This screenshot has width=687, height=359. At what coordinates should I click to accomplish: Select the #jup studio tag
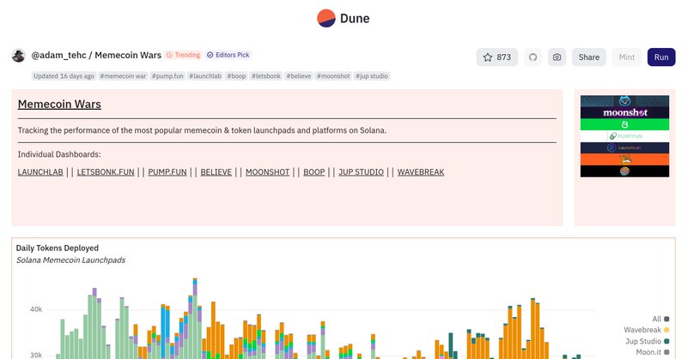click(372, 76)
